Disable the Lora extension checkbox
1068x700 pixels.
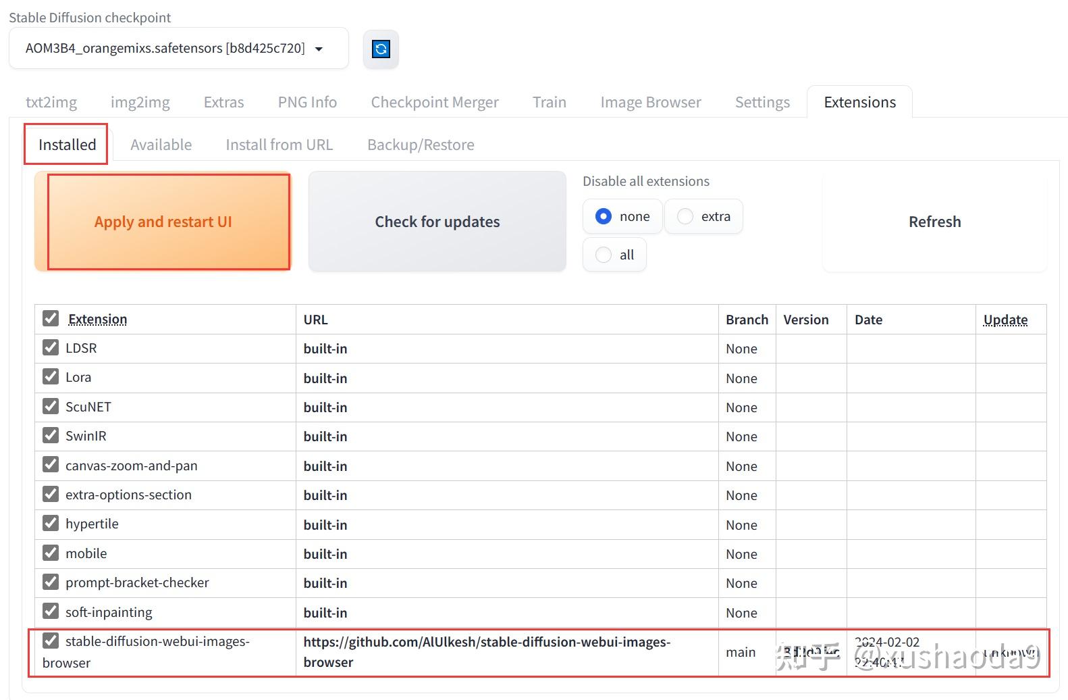pyautogui.click(x=51, y=376)
